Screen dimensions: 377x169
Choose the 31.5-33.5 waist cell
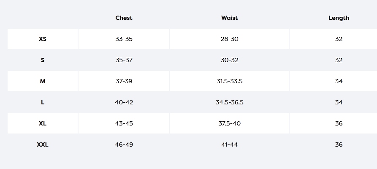[229, 81]
